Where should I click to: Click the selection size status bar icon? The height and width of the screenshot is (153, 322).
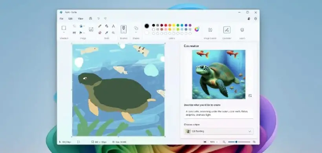pyautogui.click(x=79, y=142)
